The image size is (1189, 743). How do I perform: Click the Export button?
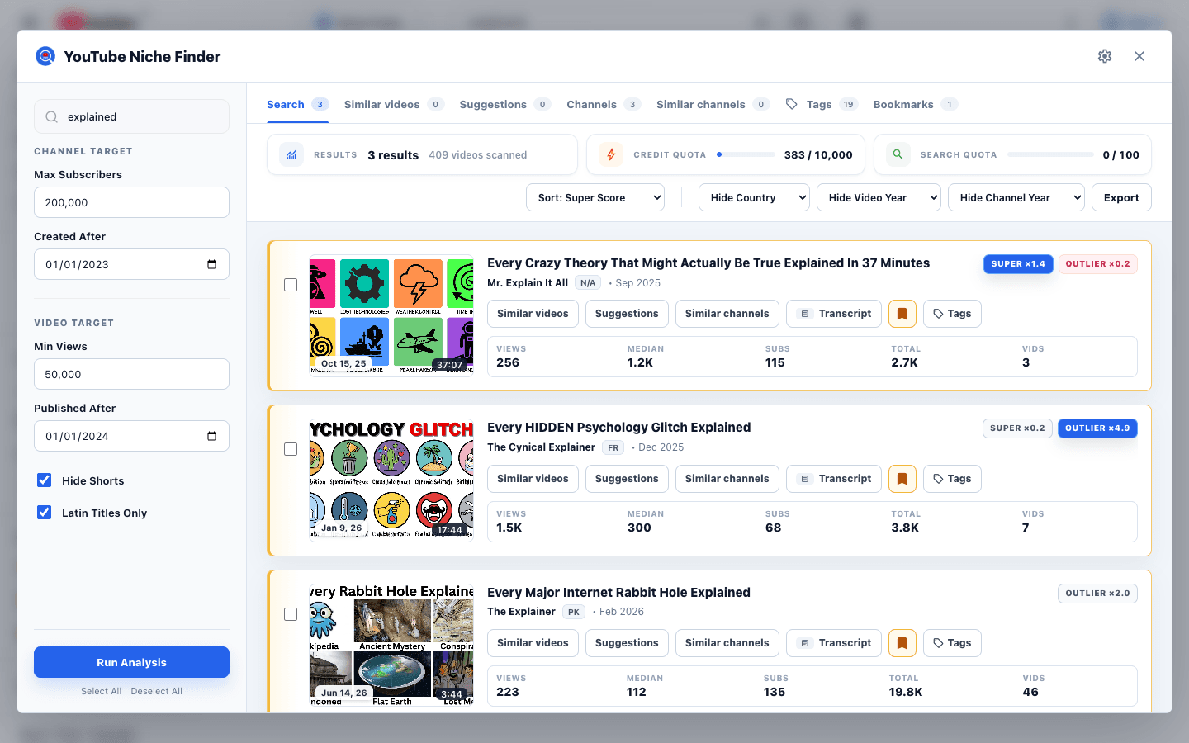[x=1121, y=197]
